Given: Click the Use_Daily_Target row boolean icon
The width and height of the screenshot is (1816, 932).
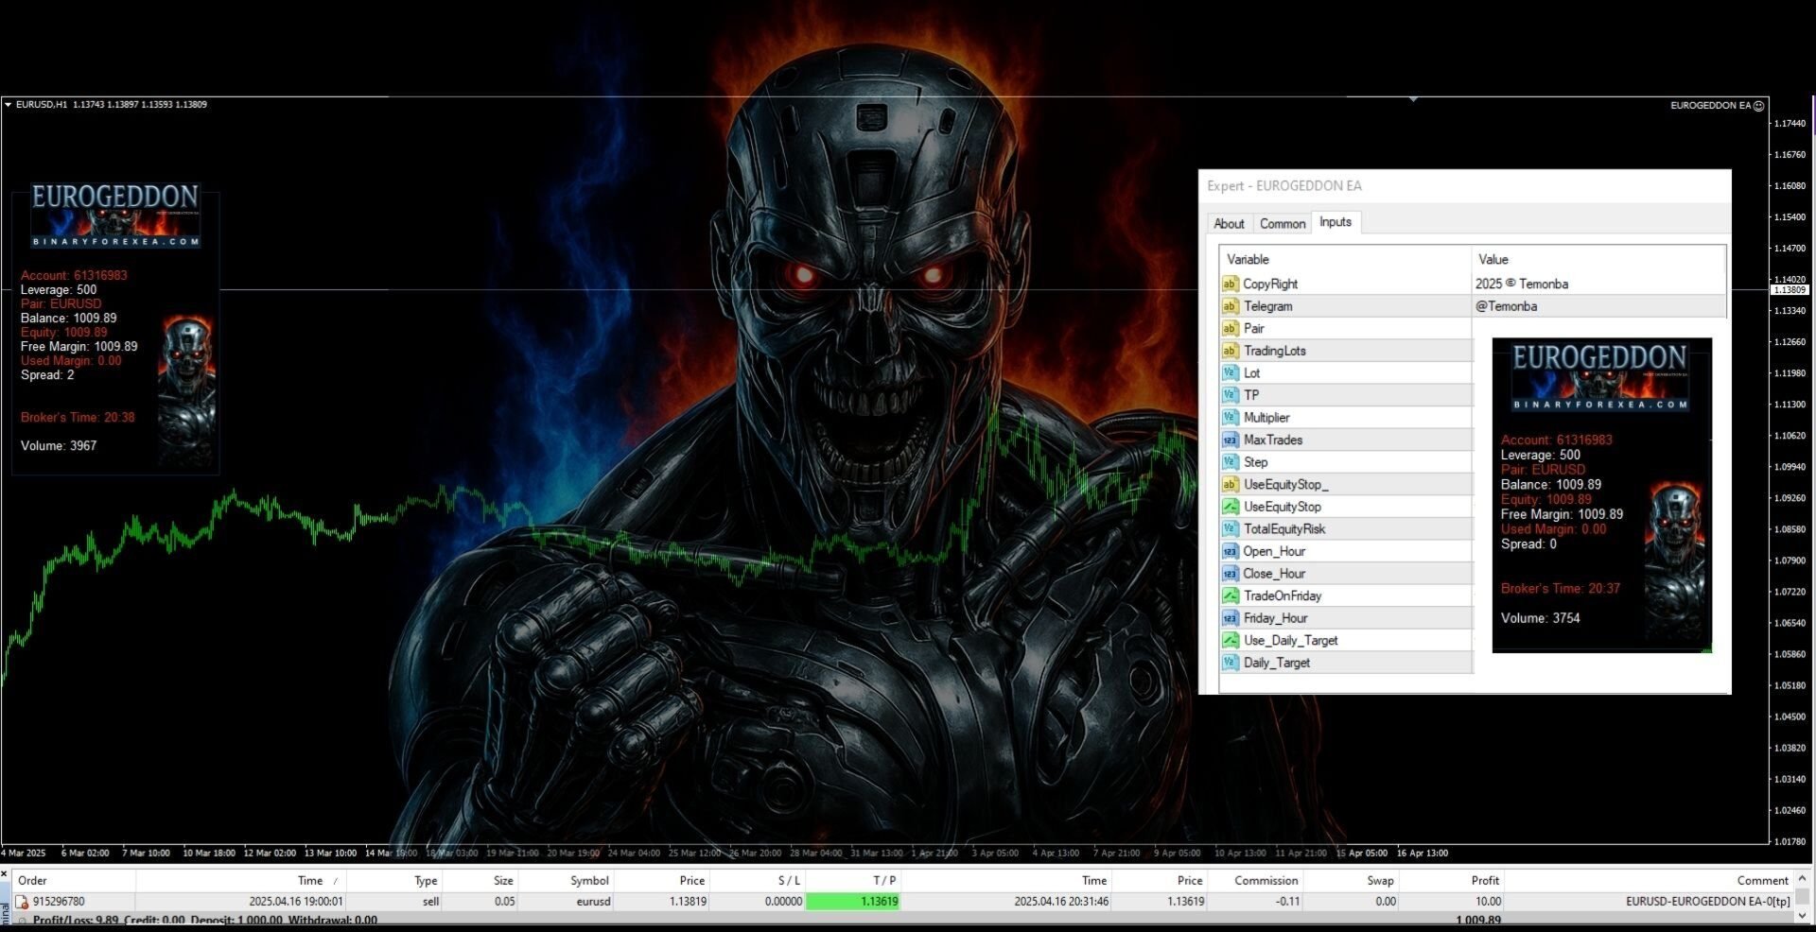Looking at the screenshot, I should 1230,640.
